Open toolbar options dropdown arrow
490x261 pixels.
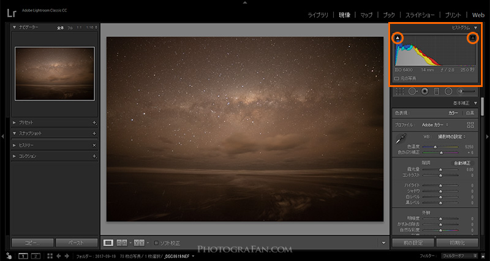tap(383, 243)
